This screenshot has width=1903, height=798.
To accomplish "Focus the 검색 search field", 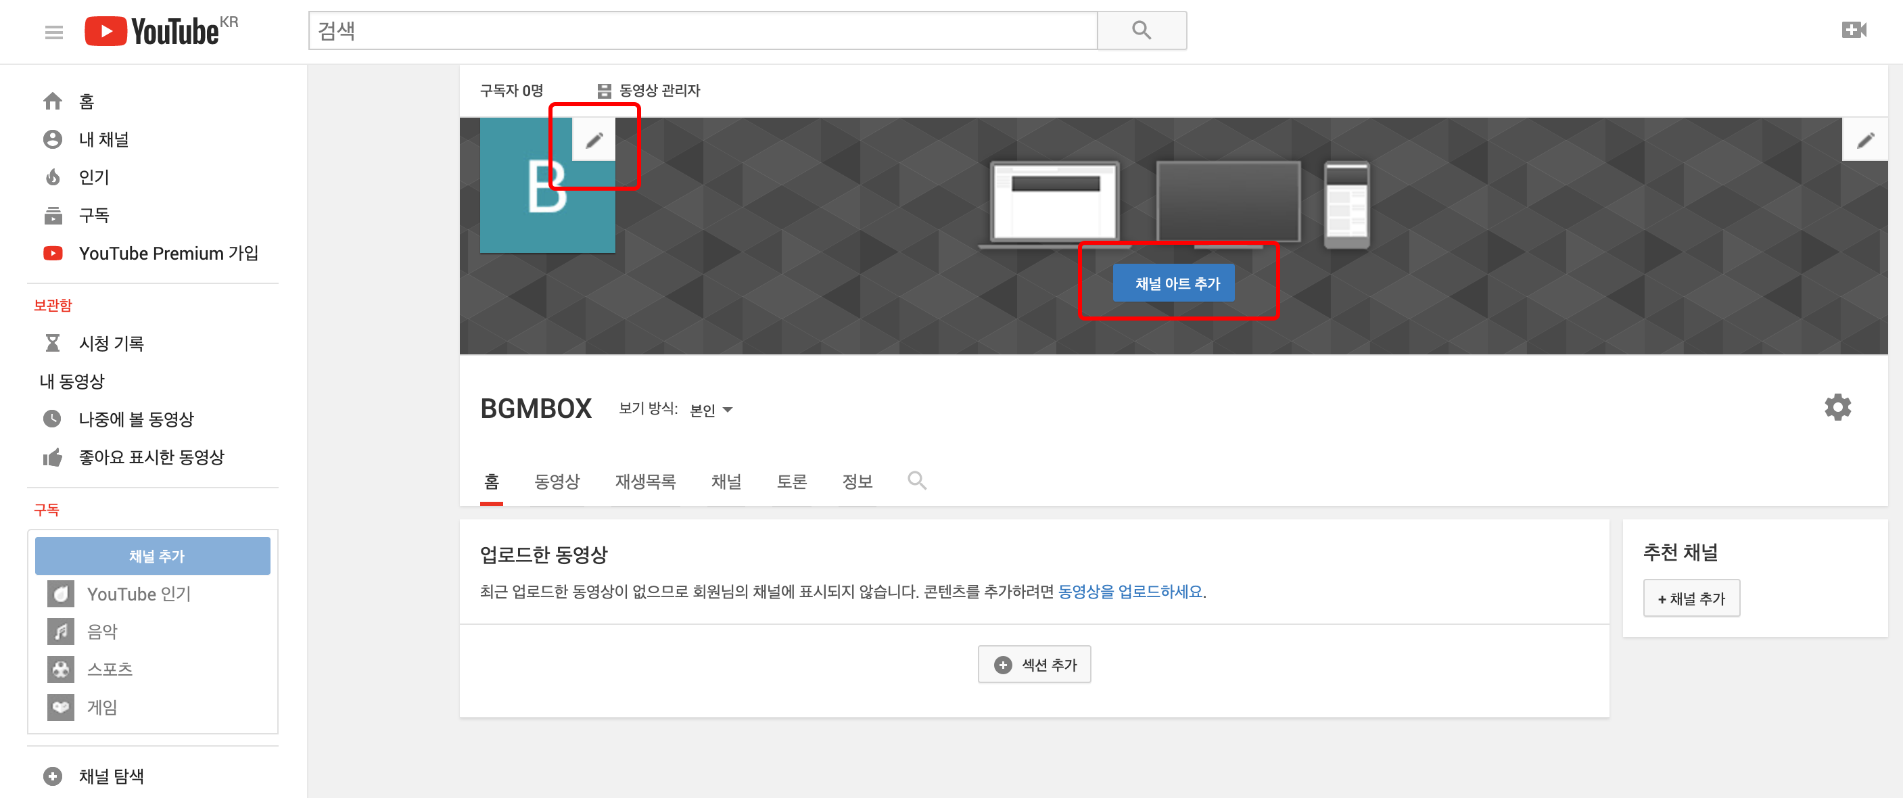I will tap(703, 30).
